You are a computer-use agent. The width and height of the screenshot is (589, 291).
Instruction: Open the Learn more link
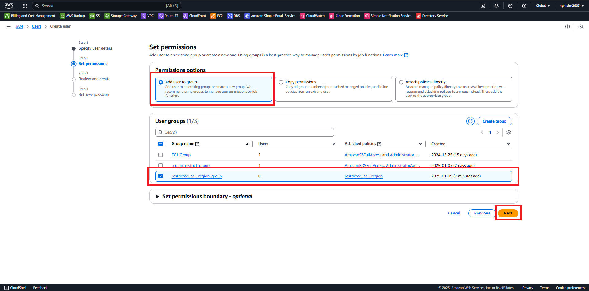tap(395, 55)
